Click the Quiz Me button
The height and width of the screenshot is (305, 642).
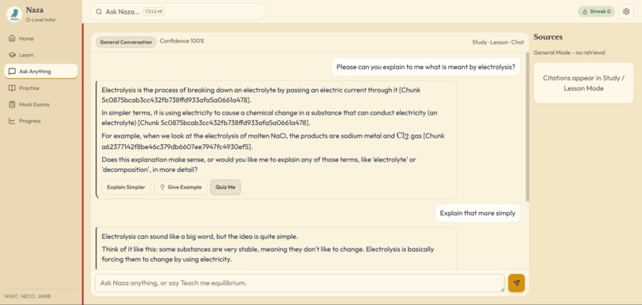click(225, 187)
